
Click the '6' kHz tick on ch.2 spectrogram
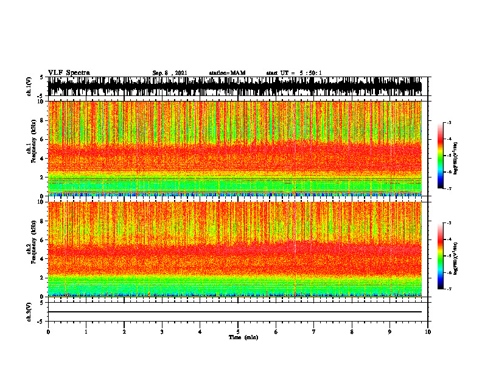(43, 240)
